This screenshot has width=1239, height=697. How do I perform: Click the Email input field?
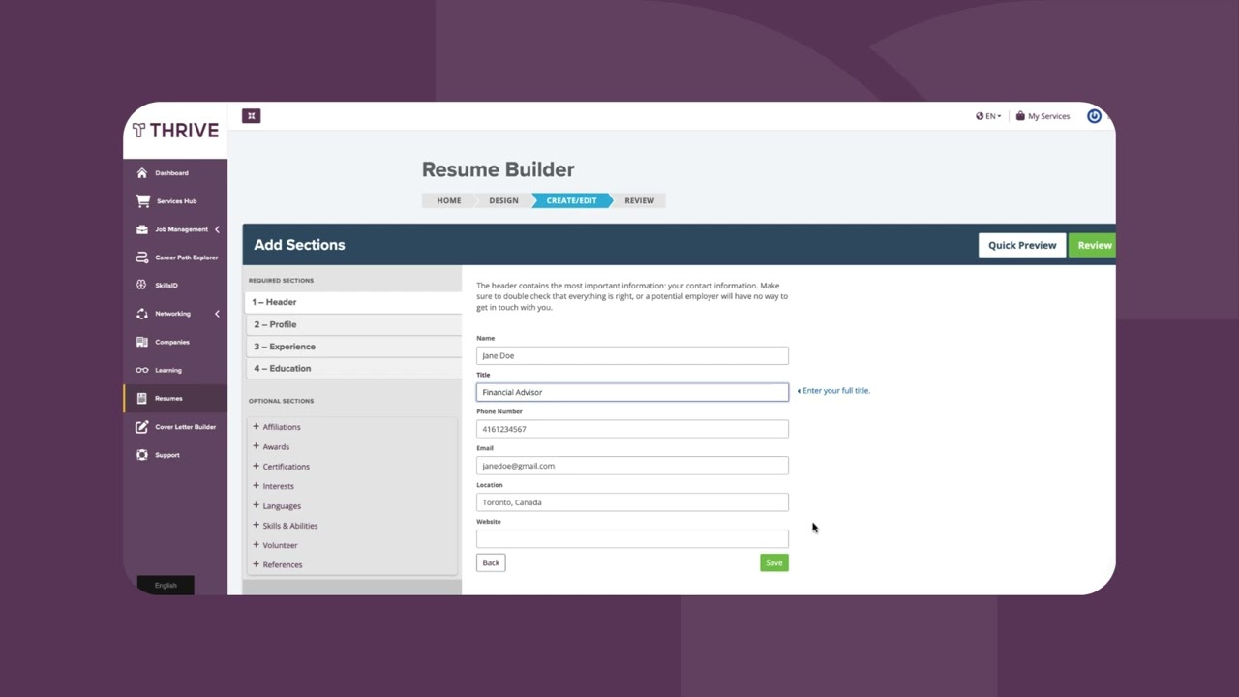pos(632,466)
